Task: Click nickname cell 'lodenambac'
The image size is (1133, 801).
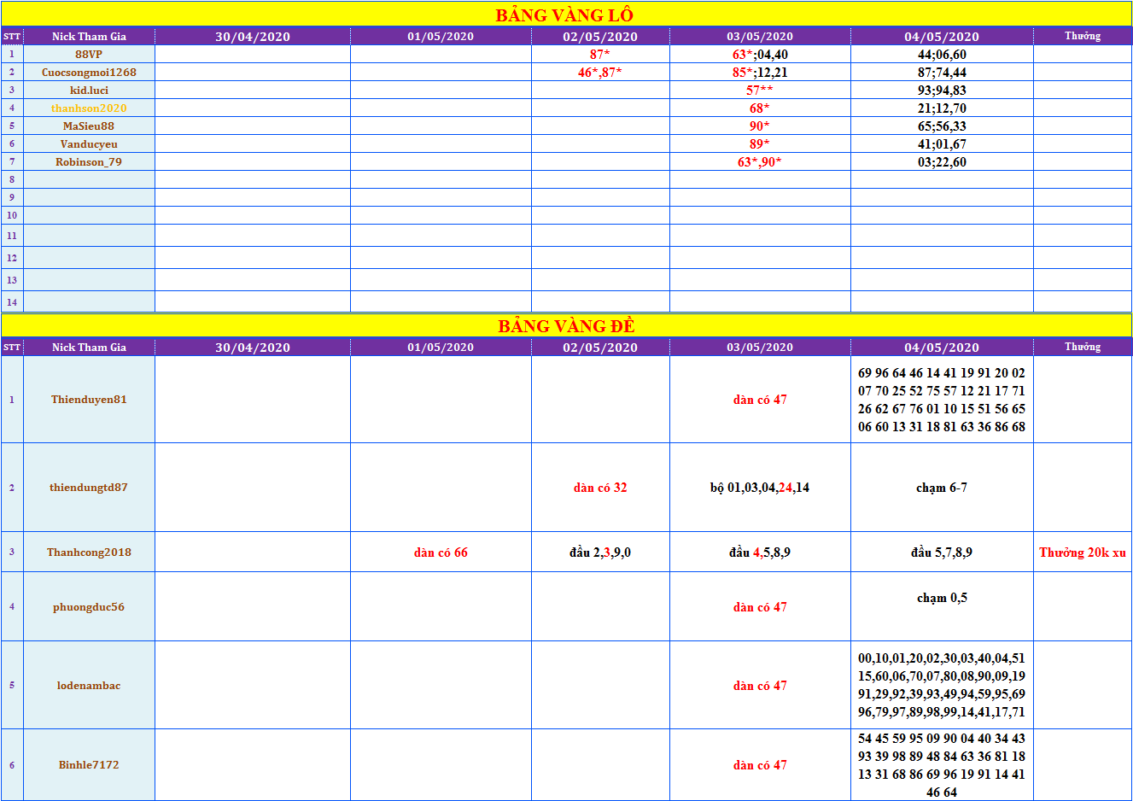Action: pos(89,685)
